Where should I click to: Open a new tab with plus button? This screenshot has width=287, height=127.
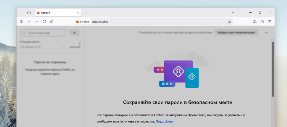tap(86, 13)
